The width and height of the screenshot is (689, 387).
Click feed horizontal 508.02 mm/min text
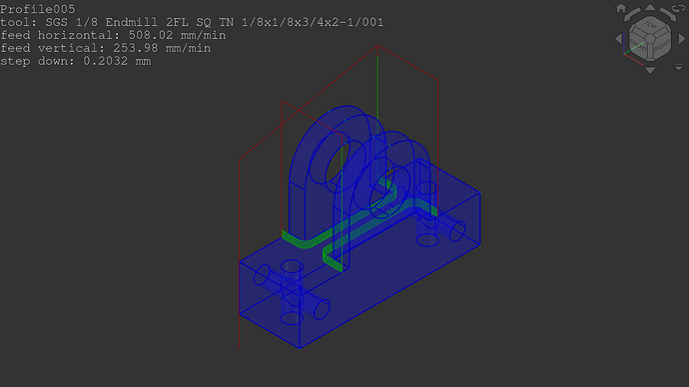coord(113,35)
